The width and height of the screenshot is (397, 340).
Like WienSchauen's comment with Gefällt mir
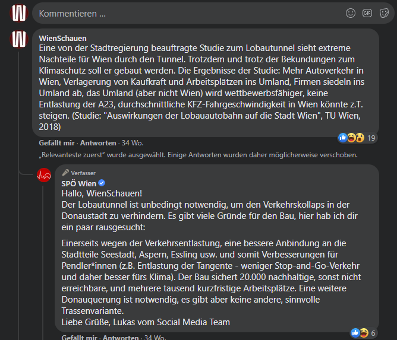pos(56,143)
